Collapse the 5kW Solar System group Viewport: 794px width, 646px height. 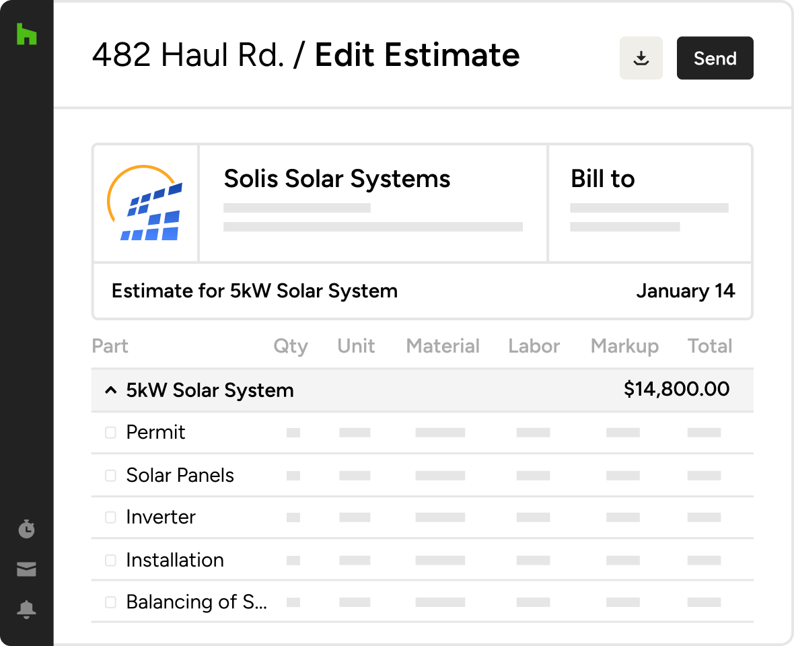(x=111, y=390)
